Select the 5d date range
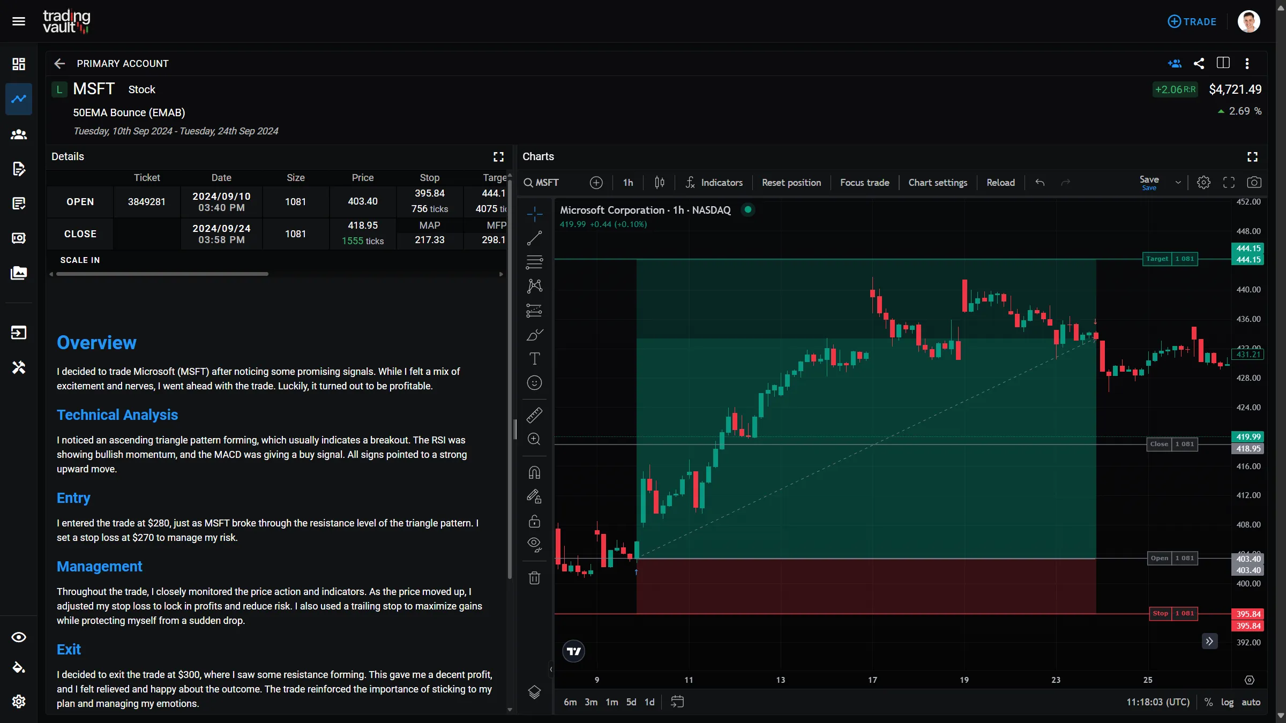This screenshot has width=1286, height=723. 631,702
